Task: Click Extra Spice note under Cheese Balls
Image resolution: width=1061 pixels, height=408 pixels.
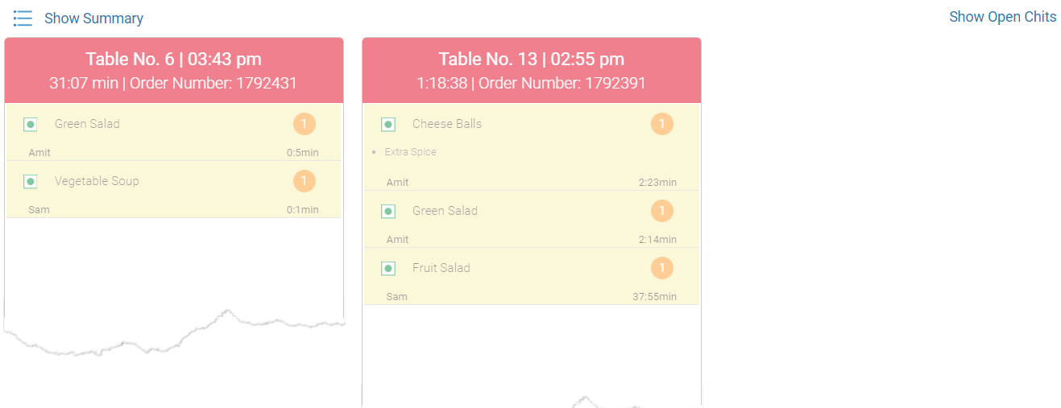Action: 411,152
